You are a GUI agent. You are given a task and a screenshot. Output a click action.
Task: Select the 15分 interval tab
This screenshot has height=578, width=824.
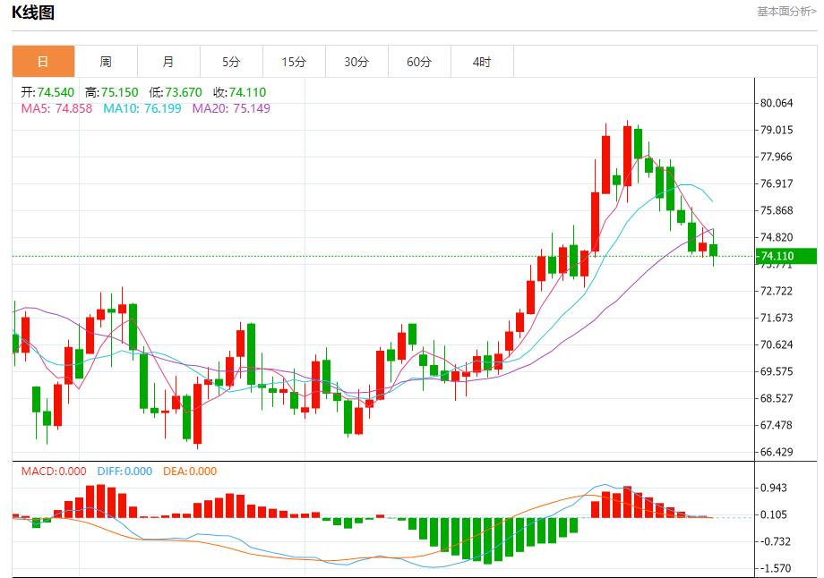tap(294, 62)
